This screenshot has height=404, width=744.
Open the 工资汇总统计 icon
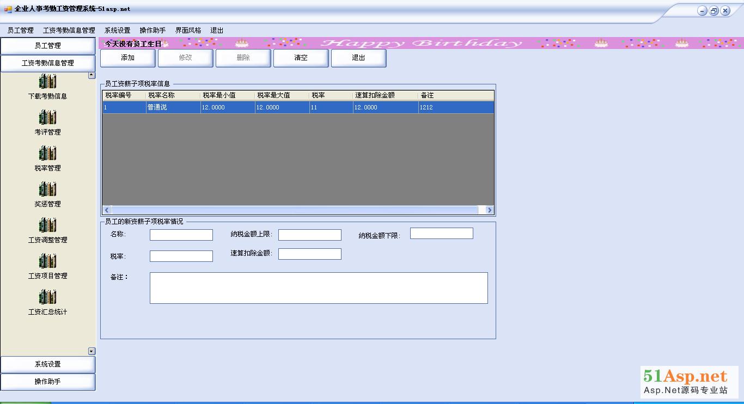pyautogui.click(x=47, y=298)
